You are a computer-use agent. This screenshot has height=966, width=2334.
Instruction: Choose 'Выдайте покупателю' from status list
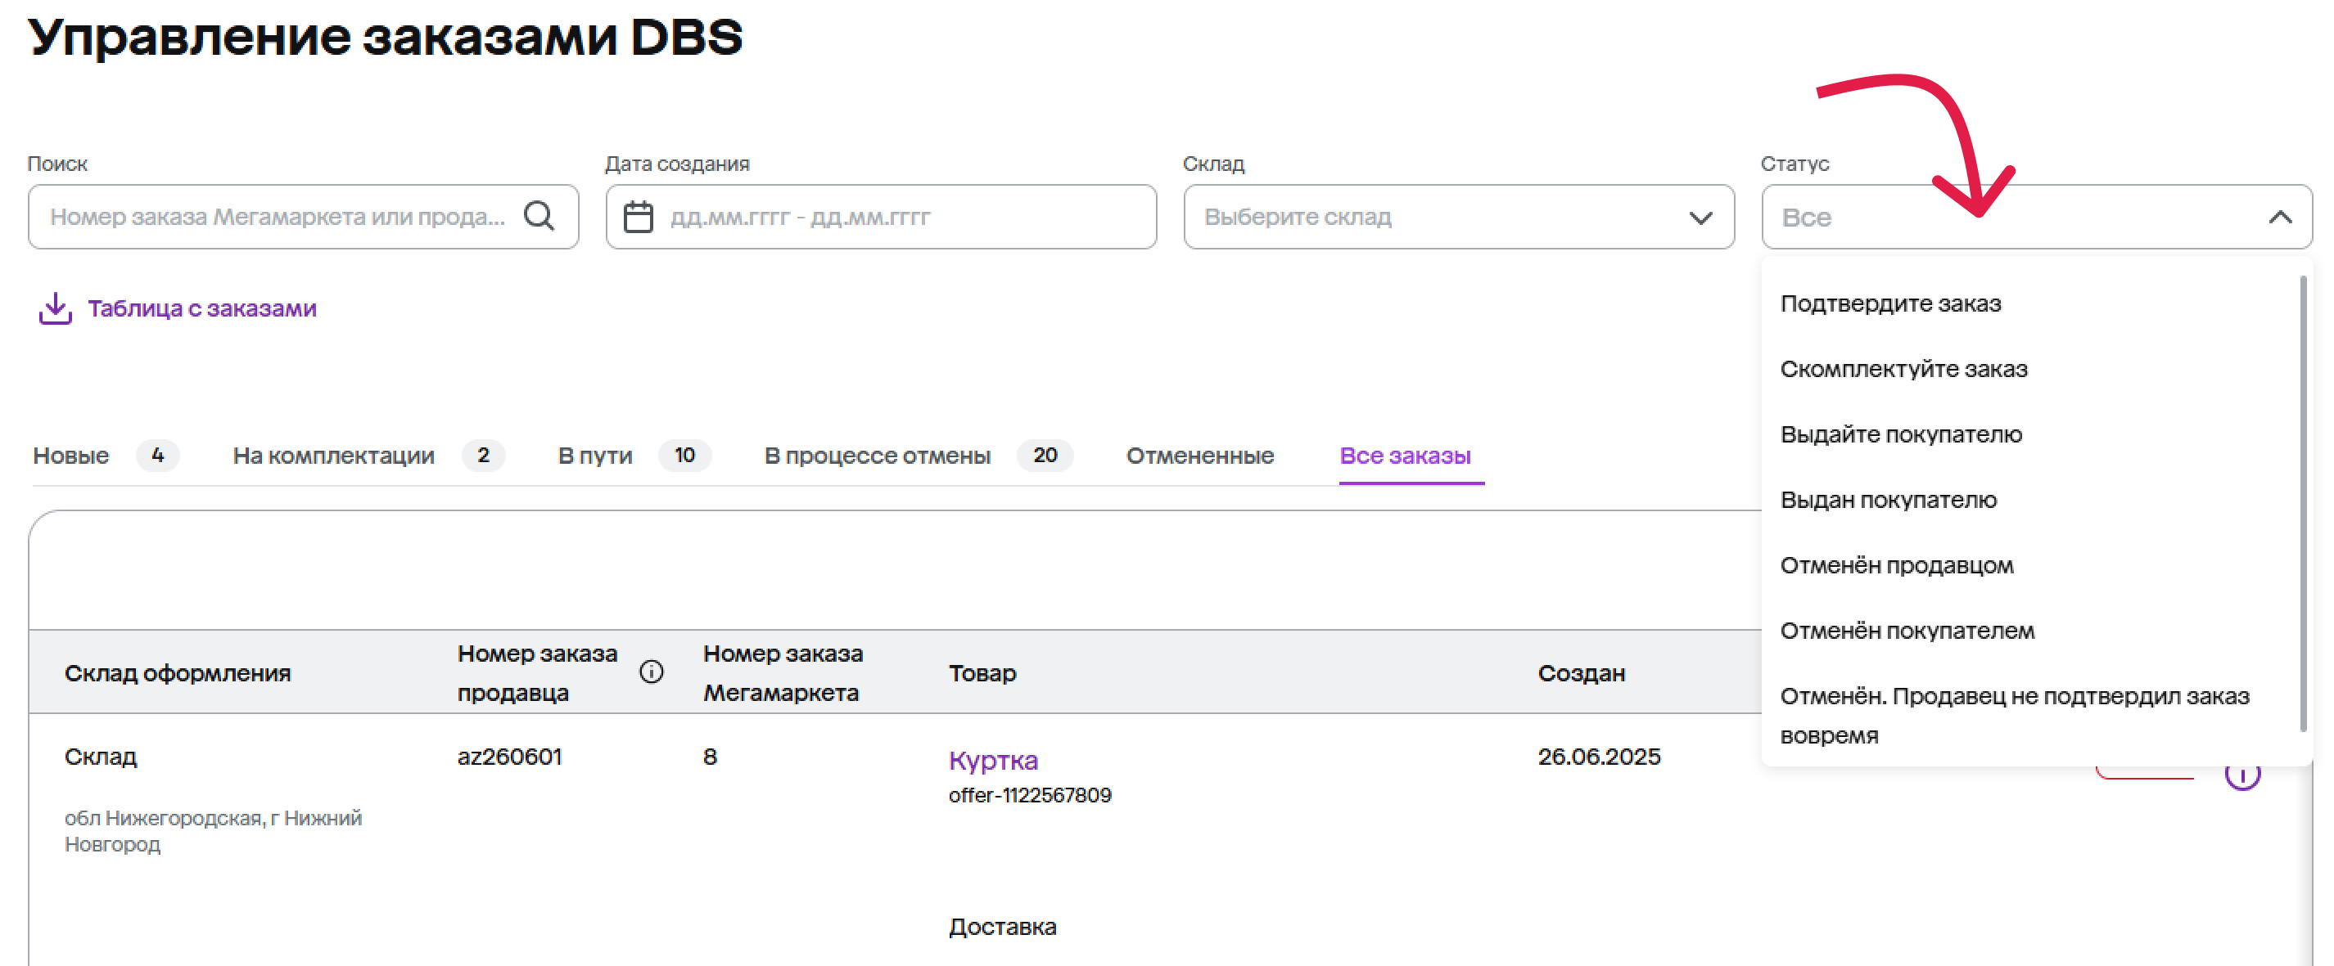1900,434
